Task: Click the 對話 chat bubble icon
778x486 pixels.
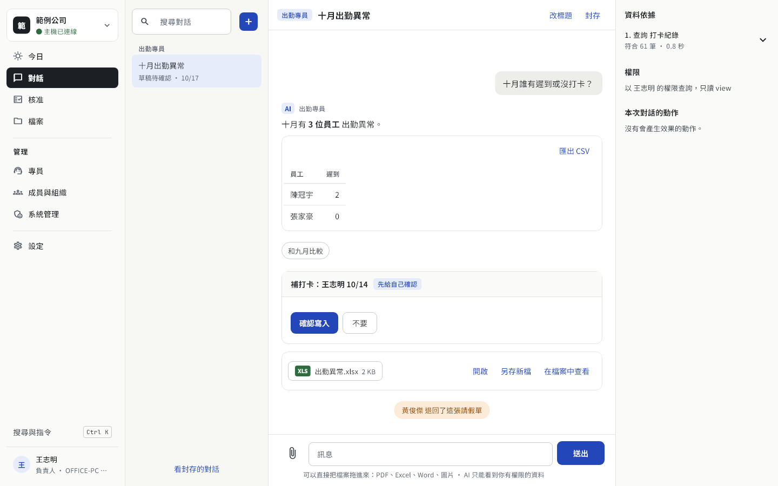Action: 18,78
